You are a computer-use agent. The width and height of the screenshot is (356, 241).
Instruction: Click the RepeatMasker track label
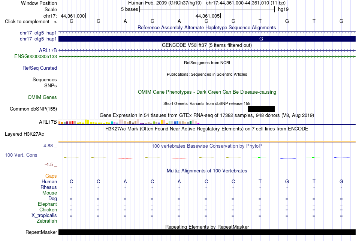tap(41, 232)
